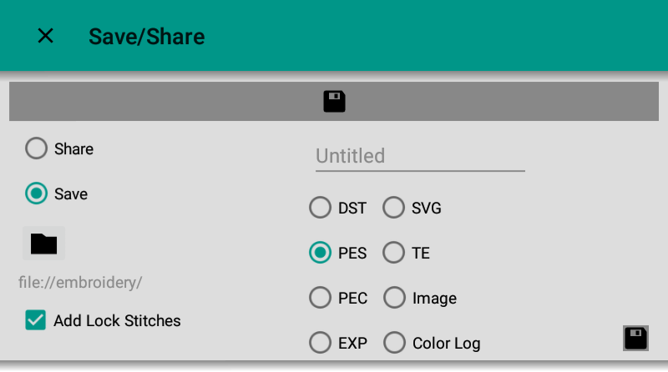The width and height of the screenshot is (668, 372).
Task: Toggle the Add Lock Stitches checkbox
Action: (35, 320)
